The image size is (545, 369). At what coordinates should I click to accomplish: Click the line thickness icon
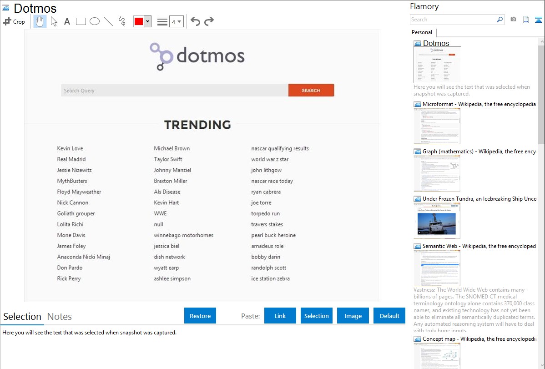(162, 21)
